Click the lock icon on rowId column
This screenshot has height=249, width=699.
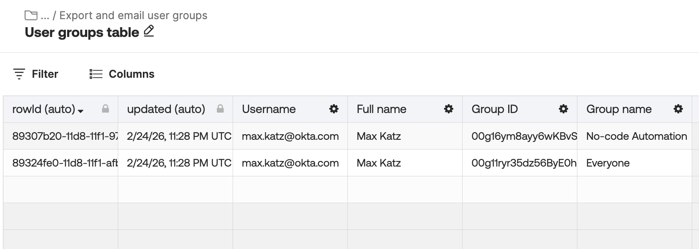point(105,109)
